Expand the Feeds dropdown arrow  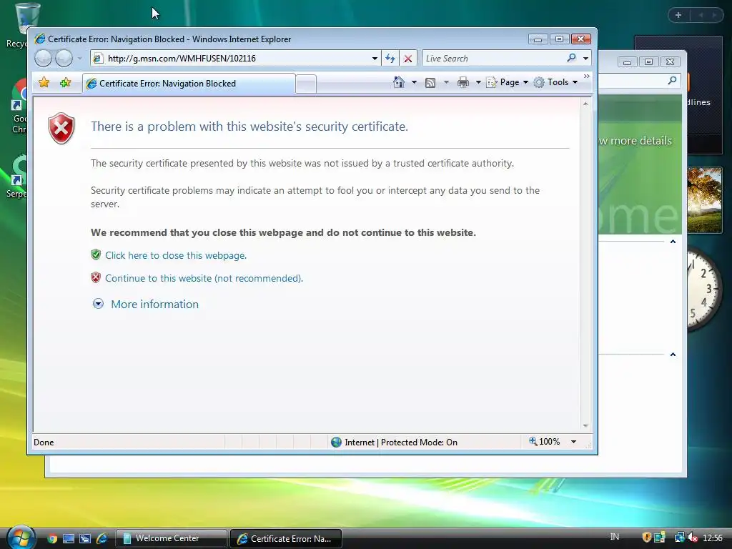click(x=446, y=83)
